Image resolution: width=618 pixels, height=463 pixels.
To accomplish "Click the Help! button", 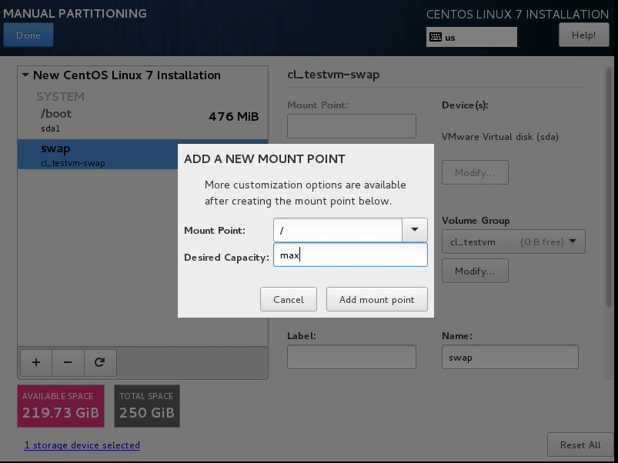I will point(583,35).
